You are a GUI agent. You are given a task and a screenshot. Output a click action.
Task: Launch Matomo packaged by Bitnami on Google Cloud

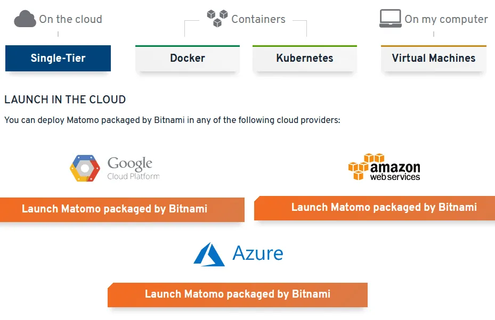click(115, 209)
